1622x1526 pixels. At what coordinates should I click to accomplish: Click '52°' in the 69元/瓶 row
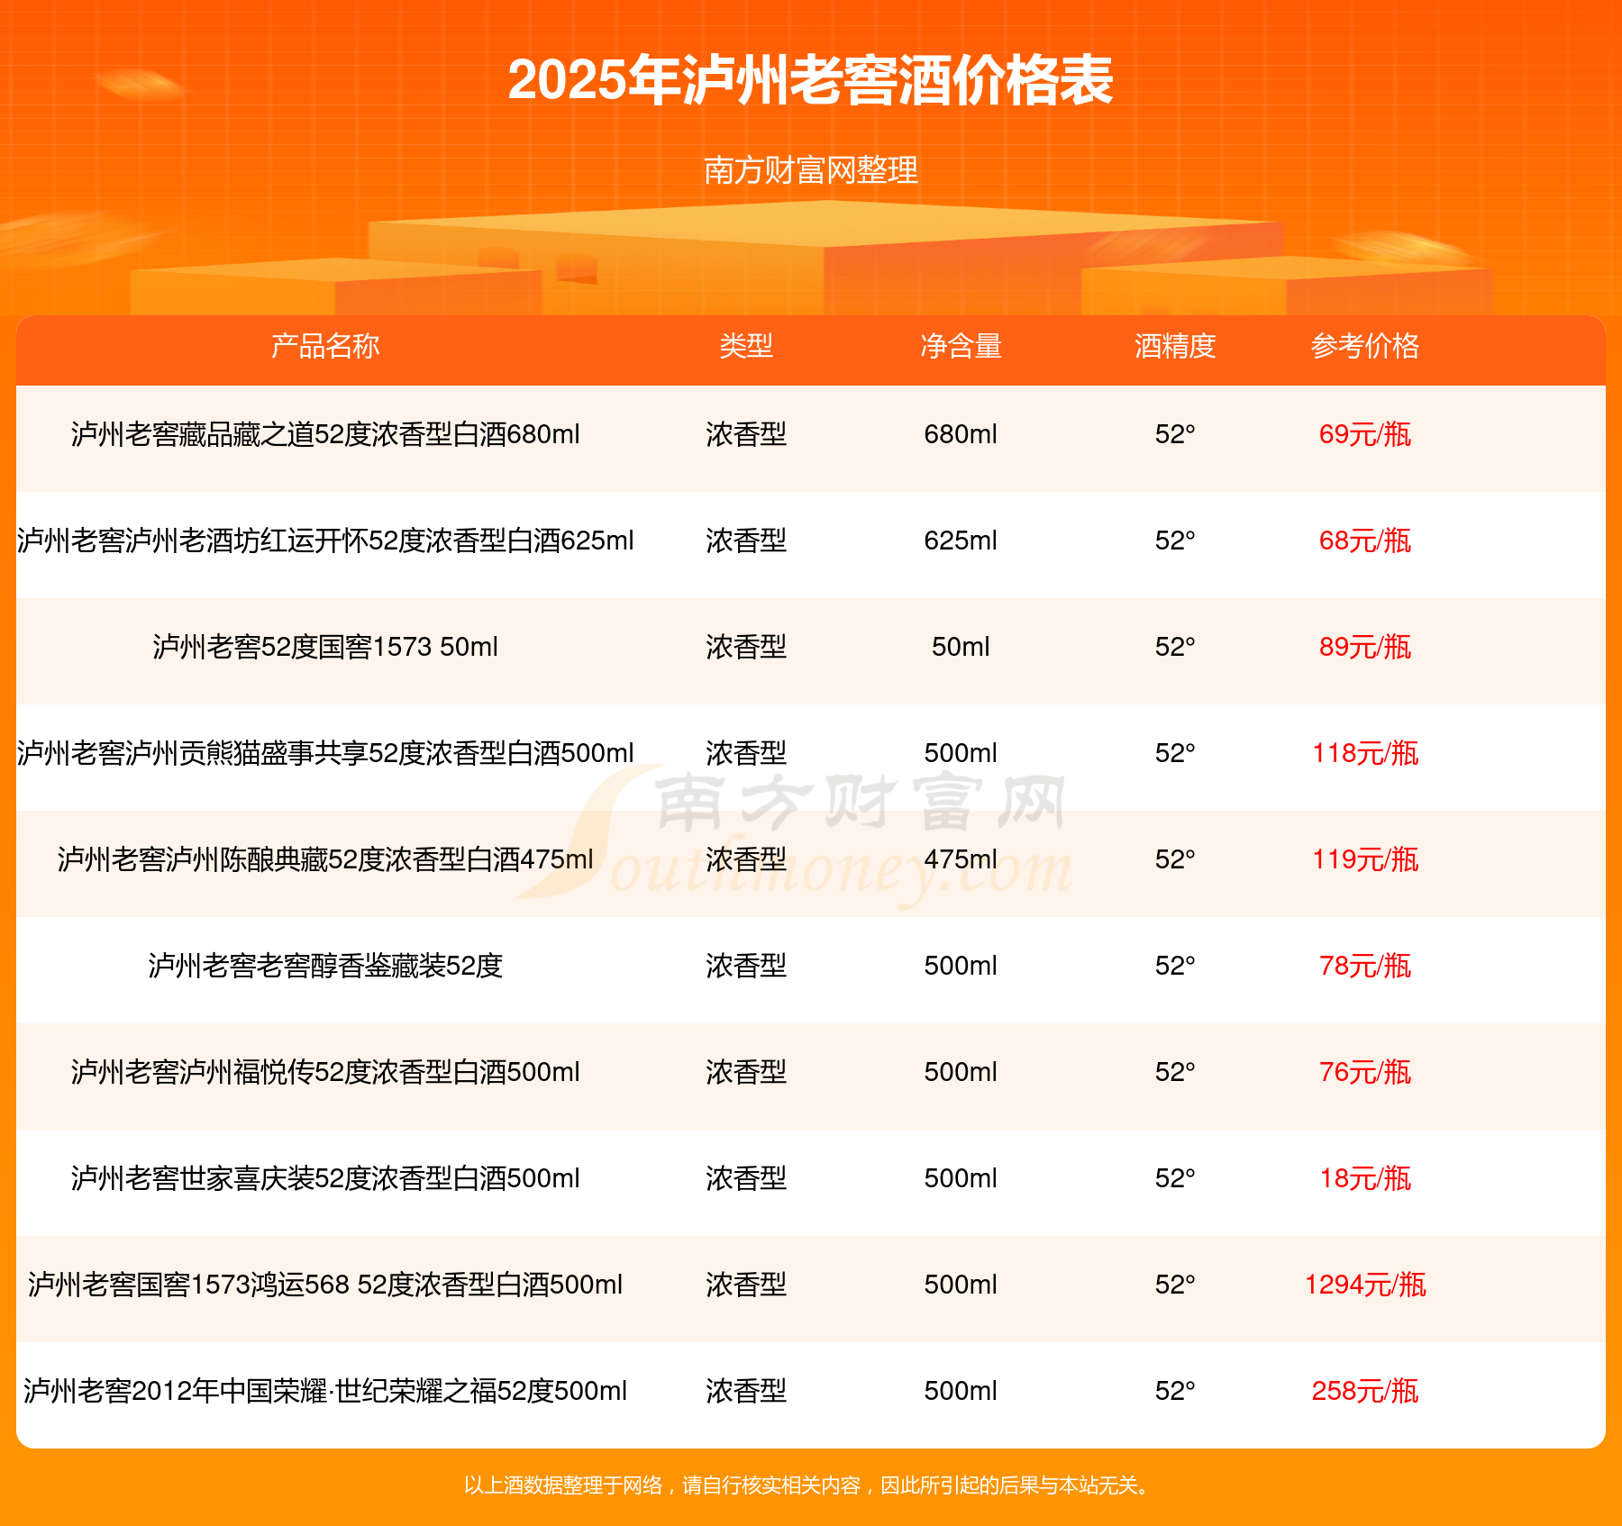pos(1175,434)
